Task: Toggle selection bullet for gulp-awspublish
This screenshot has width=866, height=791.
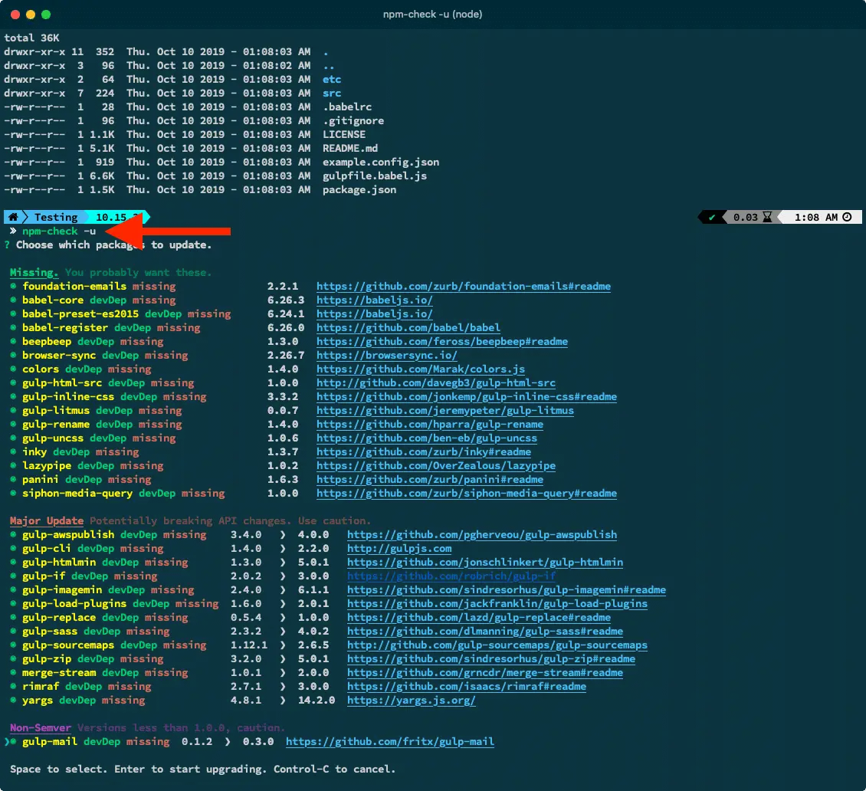Action: (13, 535)
